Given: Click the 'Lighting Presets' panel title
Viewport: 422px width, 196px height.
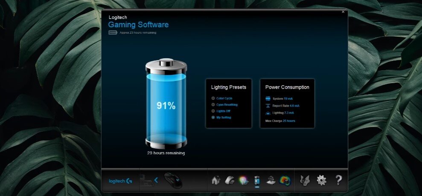Looking at the screenshot, I should 228,87.
